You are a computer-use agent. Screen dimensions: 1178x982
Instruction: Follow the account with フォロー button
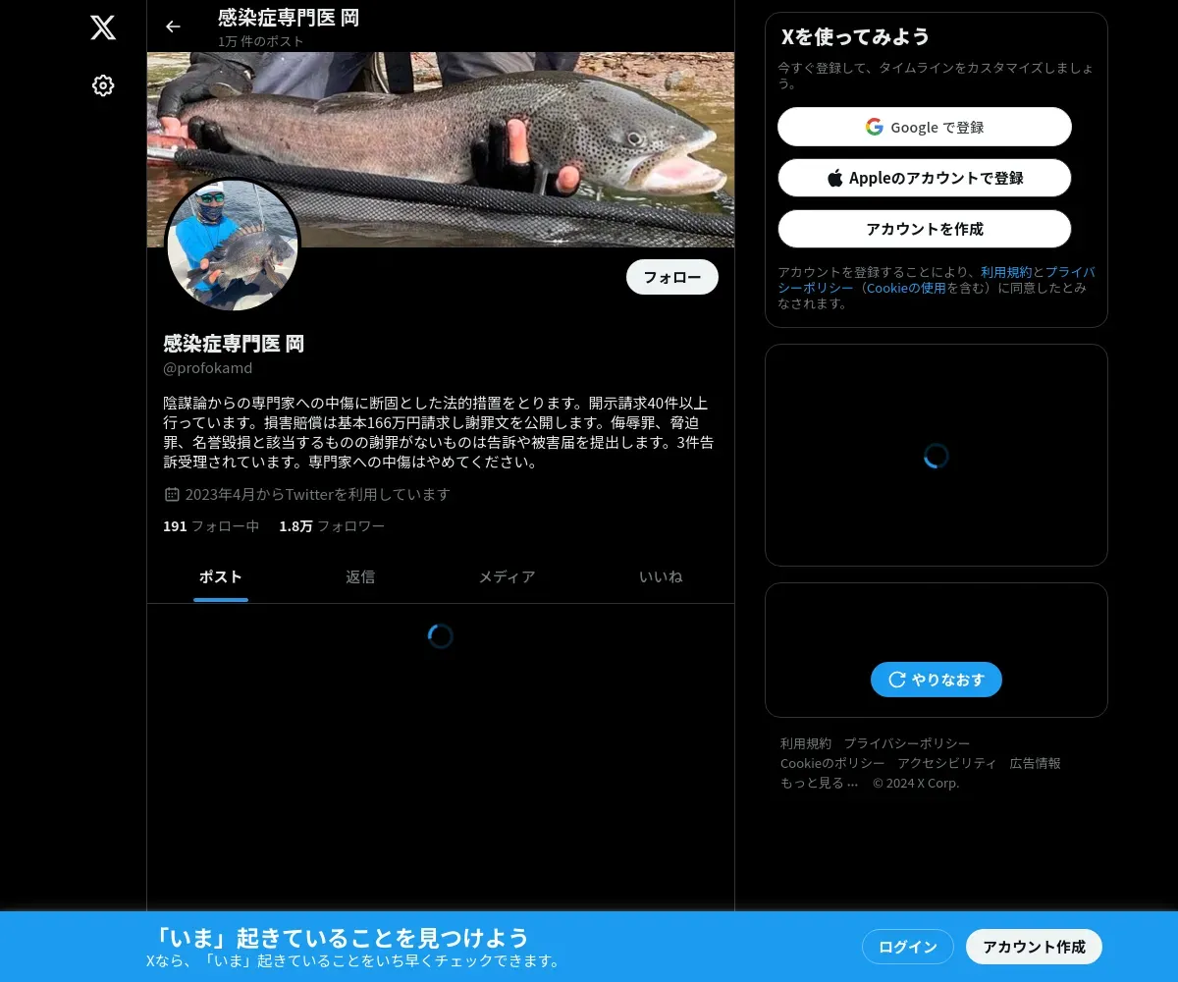(672, 277)
